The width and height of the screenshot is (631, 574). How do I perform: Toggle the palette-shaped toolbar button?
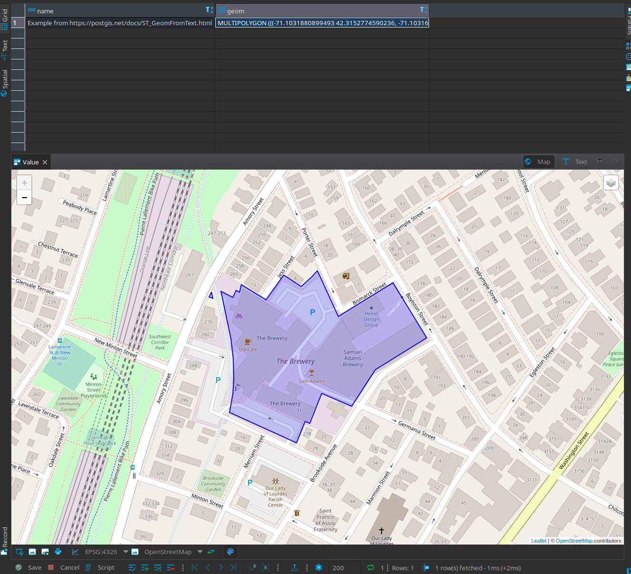[230, 552]
